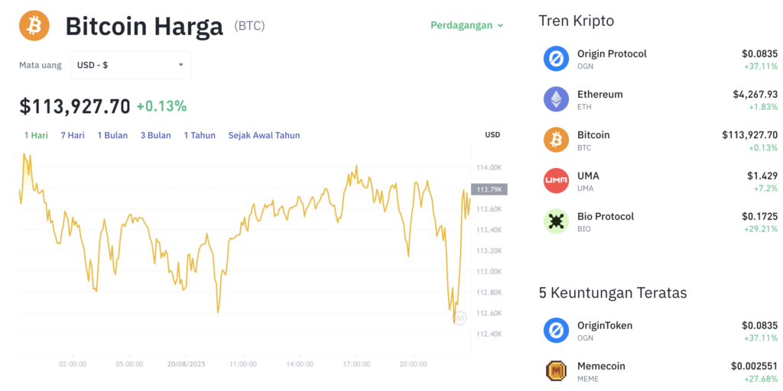
Task: Click the chart watermark logo near 112.60K
Action: pos(460,318)
